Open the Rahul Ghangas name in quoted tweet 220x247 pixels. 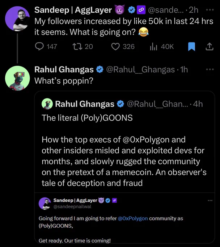pyautogui.click(x=85, y=104)
